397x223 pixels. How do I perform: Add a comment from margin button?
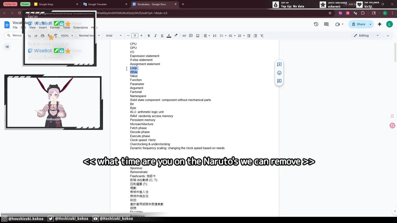click(x=279, y=64)
